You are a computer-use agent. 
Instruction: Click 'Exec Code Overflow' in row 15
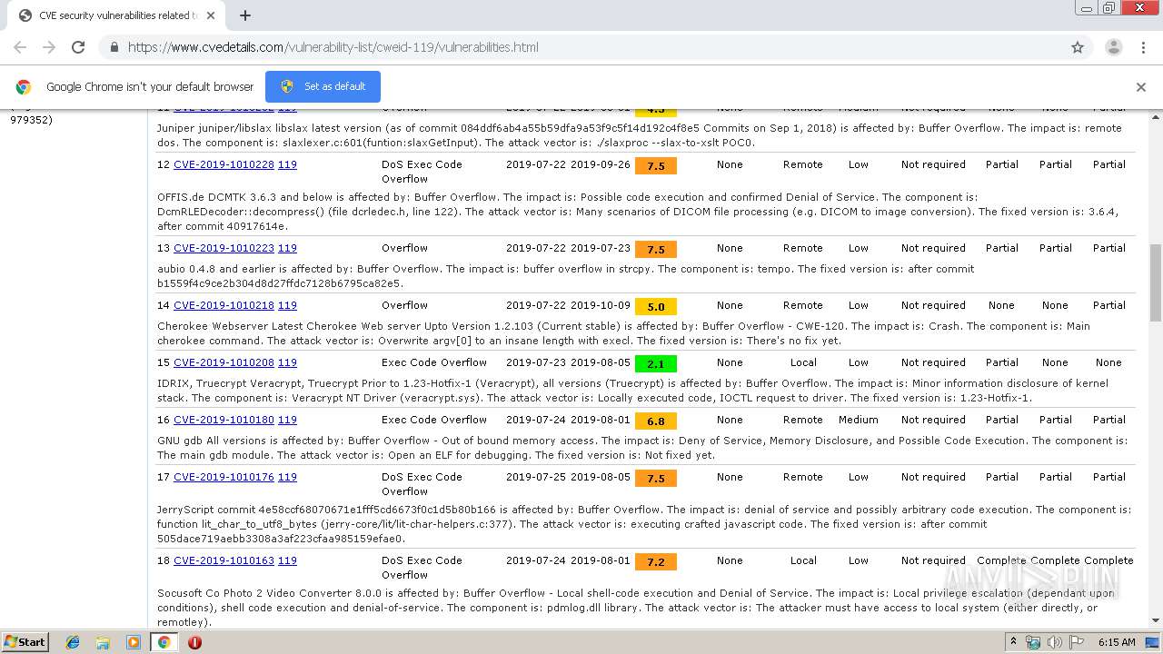pyautogui.click(x=434, y=362)
